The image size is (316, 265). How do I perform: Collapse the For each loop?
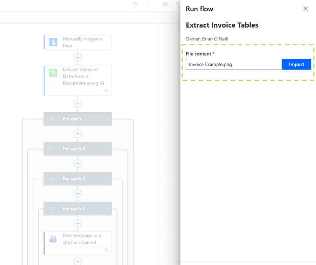point(107,119)
